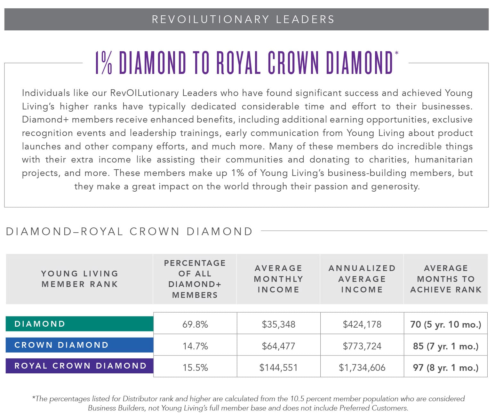The width and height of the screenshot is (495, 414).
Task: Click the REVOILUTIONARY LEADERS header banner
Action: click(x=246, y=19)
